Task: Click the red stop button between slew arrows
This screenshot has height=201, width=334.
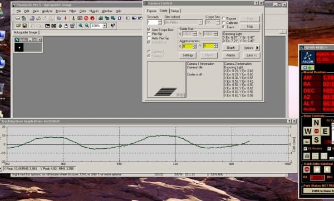Action: 316,131
